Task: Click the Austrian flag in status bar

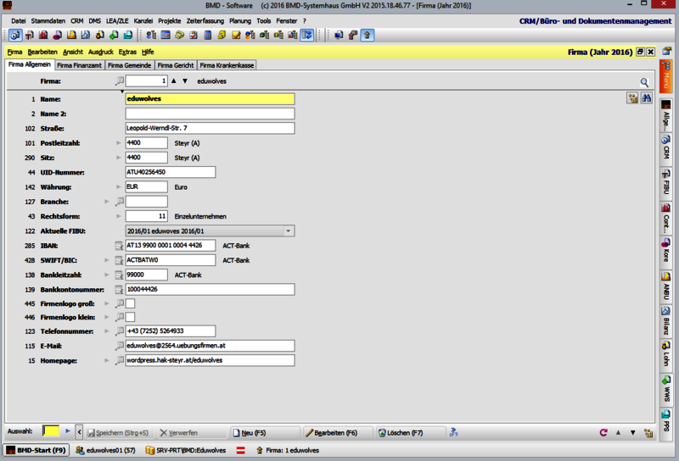Action: click(241, 450)
